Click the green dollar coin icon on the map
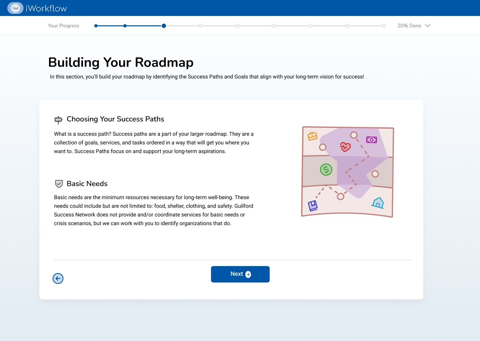 pos(326,170)
